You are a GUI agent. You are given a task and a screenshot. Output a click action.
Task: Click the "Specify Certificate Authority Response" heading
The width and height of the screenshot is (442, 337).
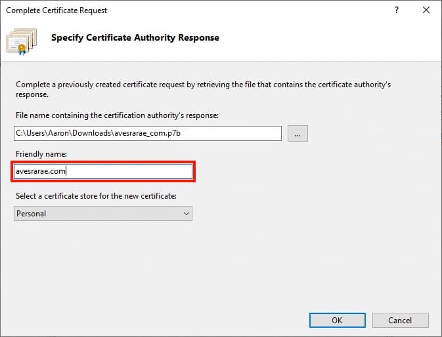(x=135, y=37)
